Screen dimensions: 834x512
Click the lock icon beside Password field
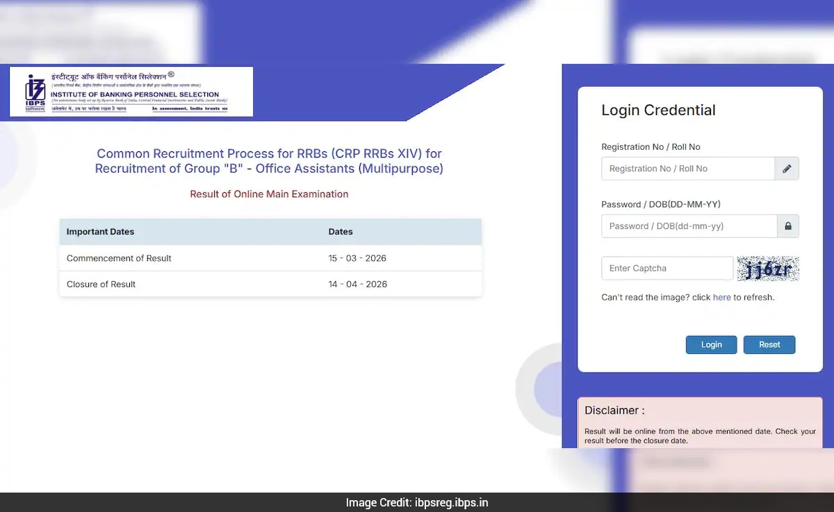pyautogui.click(x=787, y=226)
